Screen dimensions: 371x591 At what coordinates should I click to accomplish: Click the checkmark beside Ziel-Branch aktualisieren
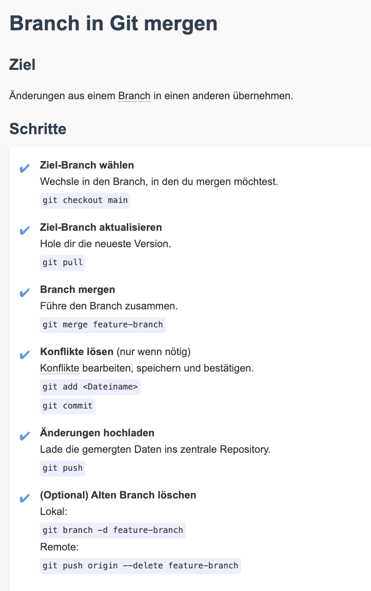pos(24,231)
